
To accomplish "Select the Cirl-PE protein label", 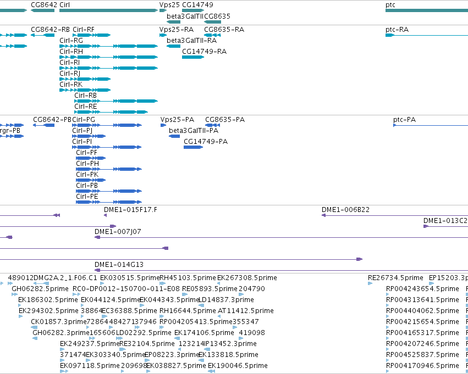I will [x=87, y=197].
